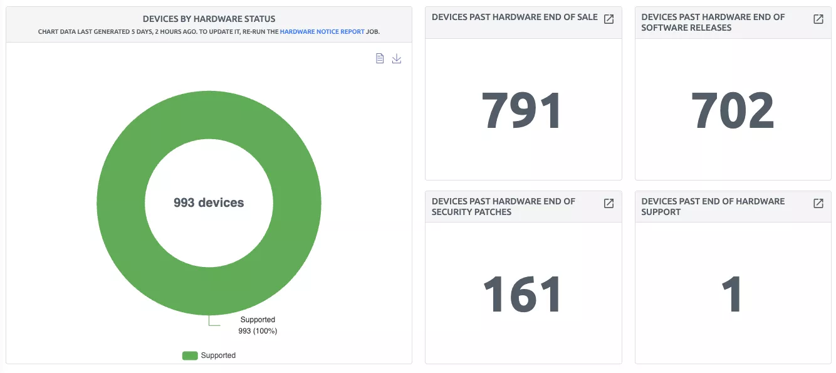
Task: Open external link for End of Software Releases
Action: [x=818, y=19]
